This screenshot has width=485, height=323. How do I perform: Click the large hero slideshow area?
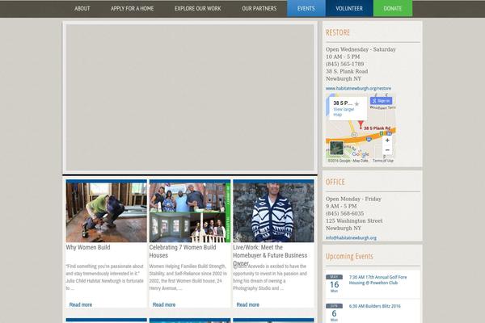coord(190,98)
